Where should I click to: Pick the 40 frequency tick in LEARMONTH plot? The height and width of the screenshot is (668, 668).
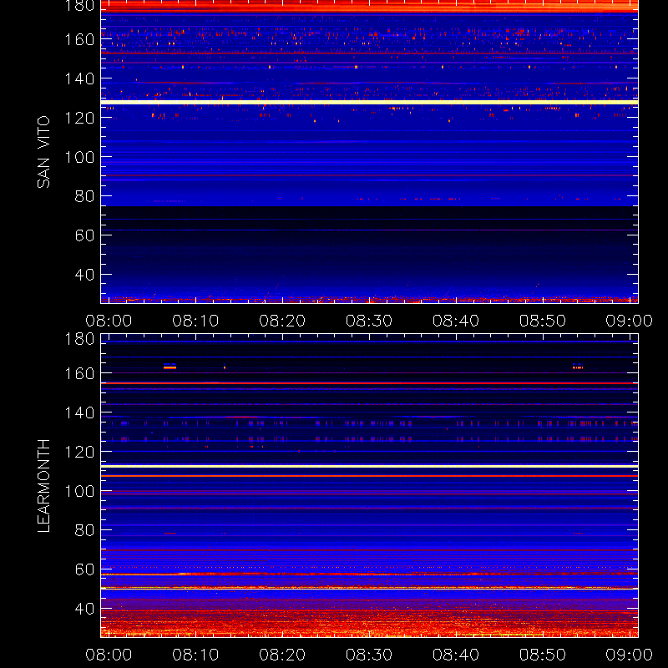point(84,609)
